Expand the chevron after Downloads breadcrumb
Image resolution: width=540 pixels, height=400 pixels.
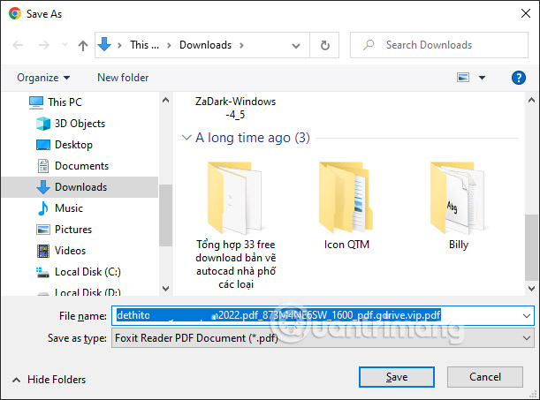tap(242, 45)
